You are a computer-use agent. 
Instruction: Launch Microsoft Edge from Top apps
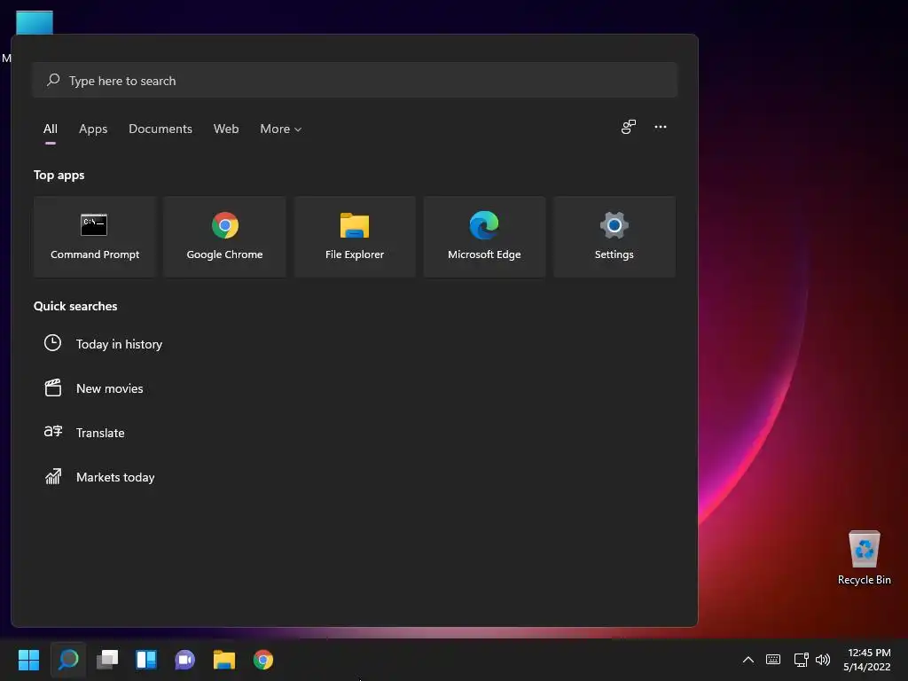484,236
